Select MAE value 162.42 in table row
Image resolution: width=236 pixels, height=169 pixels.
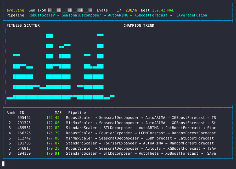click(x=53, y=118)
